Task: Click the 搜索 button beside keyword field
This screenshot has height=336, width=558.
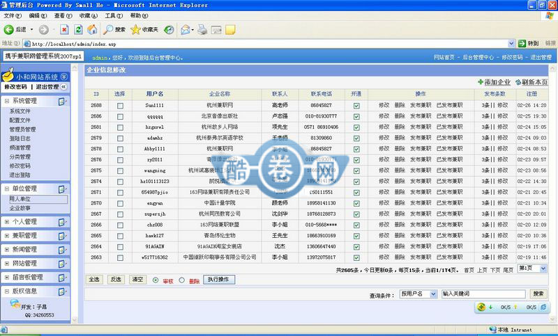Action: [x=538, y=294]
